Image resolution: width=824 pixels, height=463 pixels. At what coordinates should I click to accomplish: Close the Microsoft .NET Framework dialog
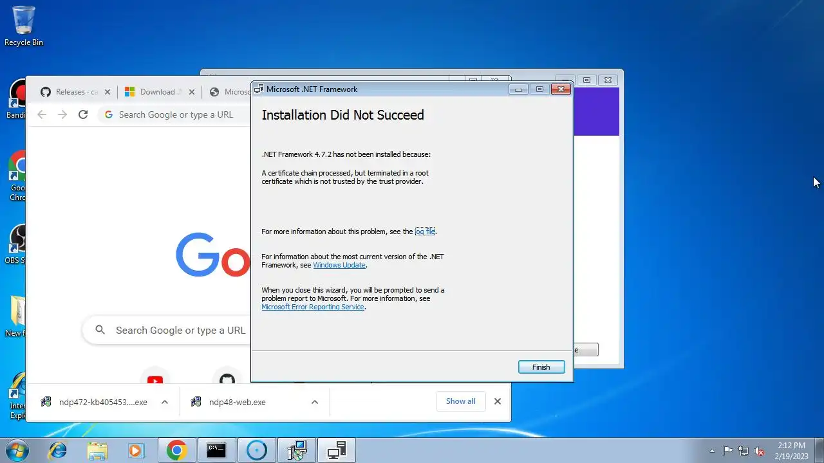(x=561, y=89)
